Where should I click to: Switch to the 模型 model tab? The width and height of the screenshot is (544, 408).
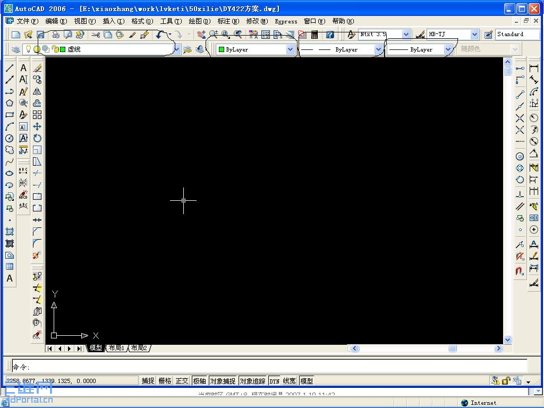(x=96, y=348)
